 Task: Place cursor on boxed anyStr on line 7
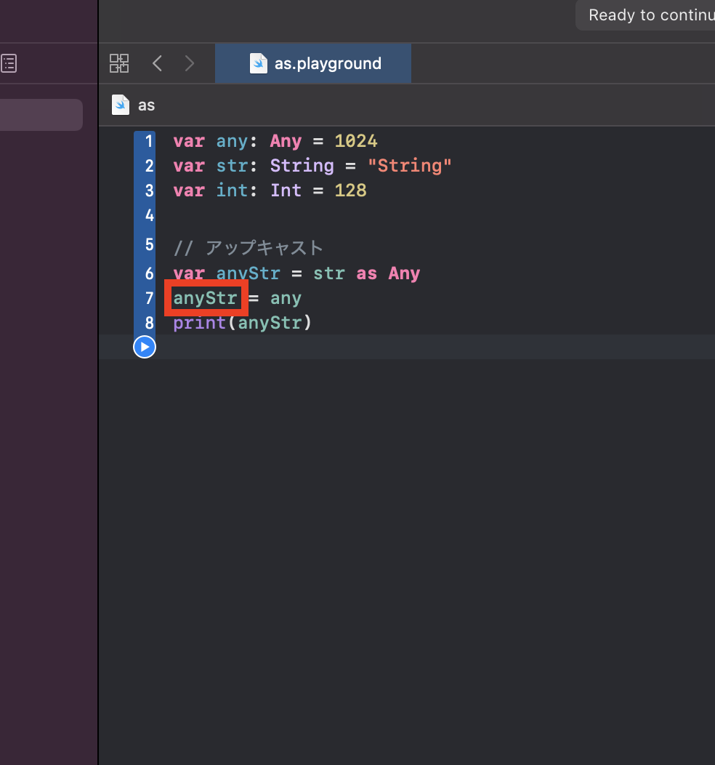click(x=206, y=298)
